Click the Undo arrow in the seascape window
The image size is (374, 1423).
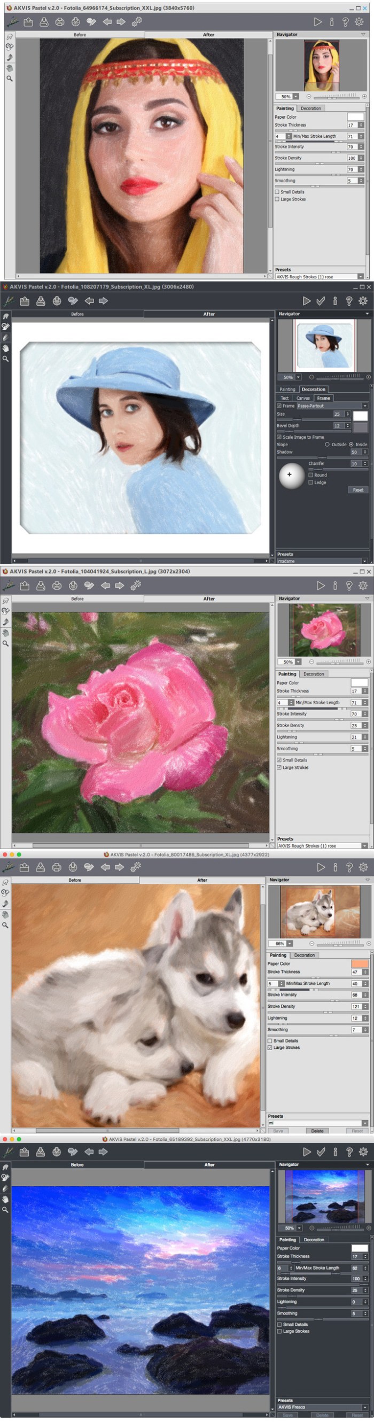pyautogui.click(x=88, y=1152)
